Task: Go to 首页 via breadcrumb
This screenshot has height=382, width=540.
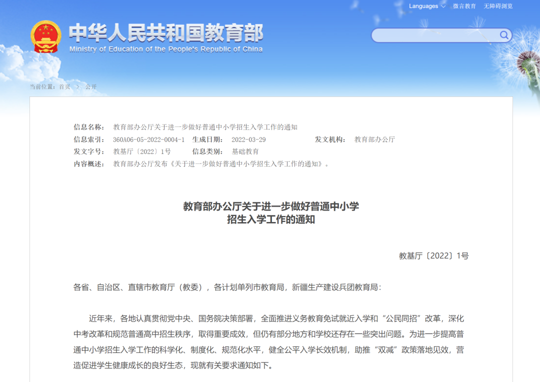Action: [64, 87]
